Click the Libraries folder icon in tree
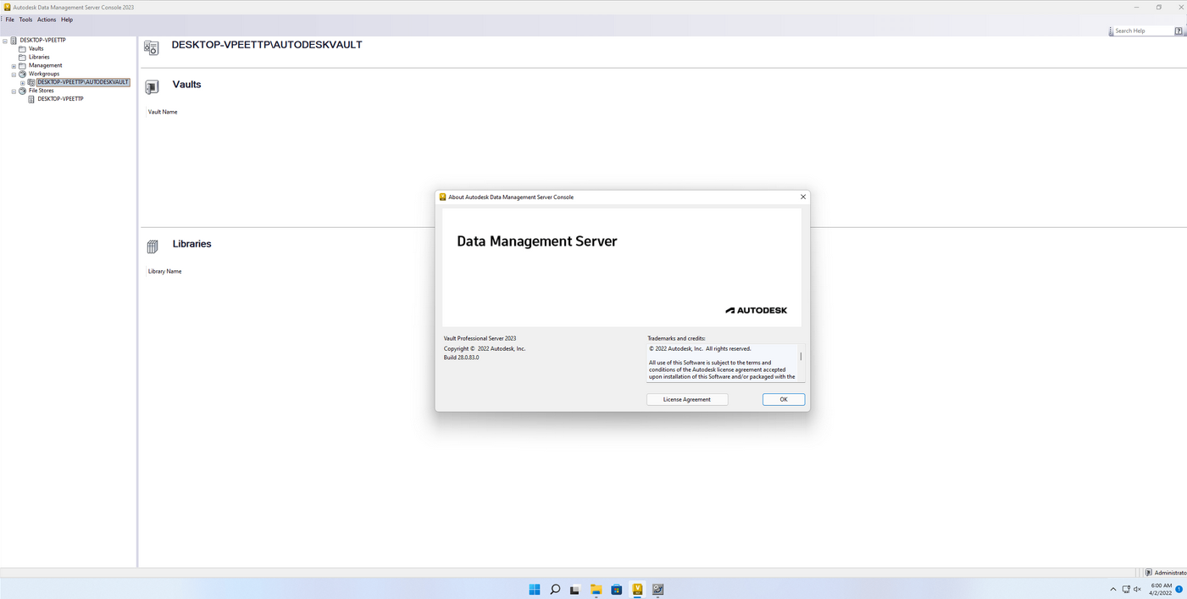Viewport: 1187px width, 599px height. [x=22, y=57]
